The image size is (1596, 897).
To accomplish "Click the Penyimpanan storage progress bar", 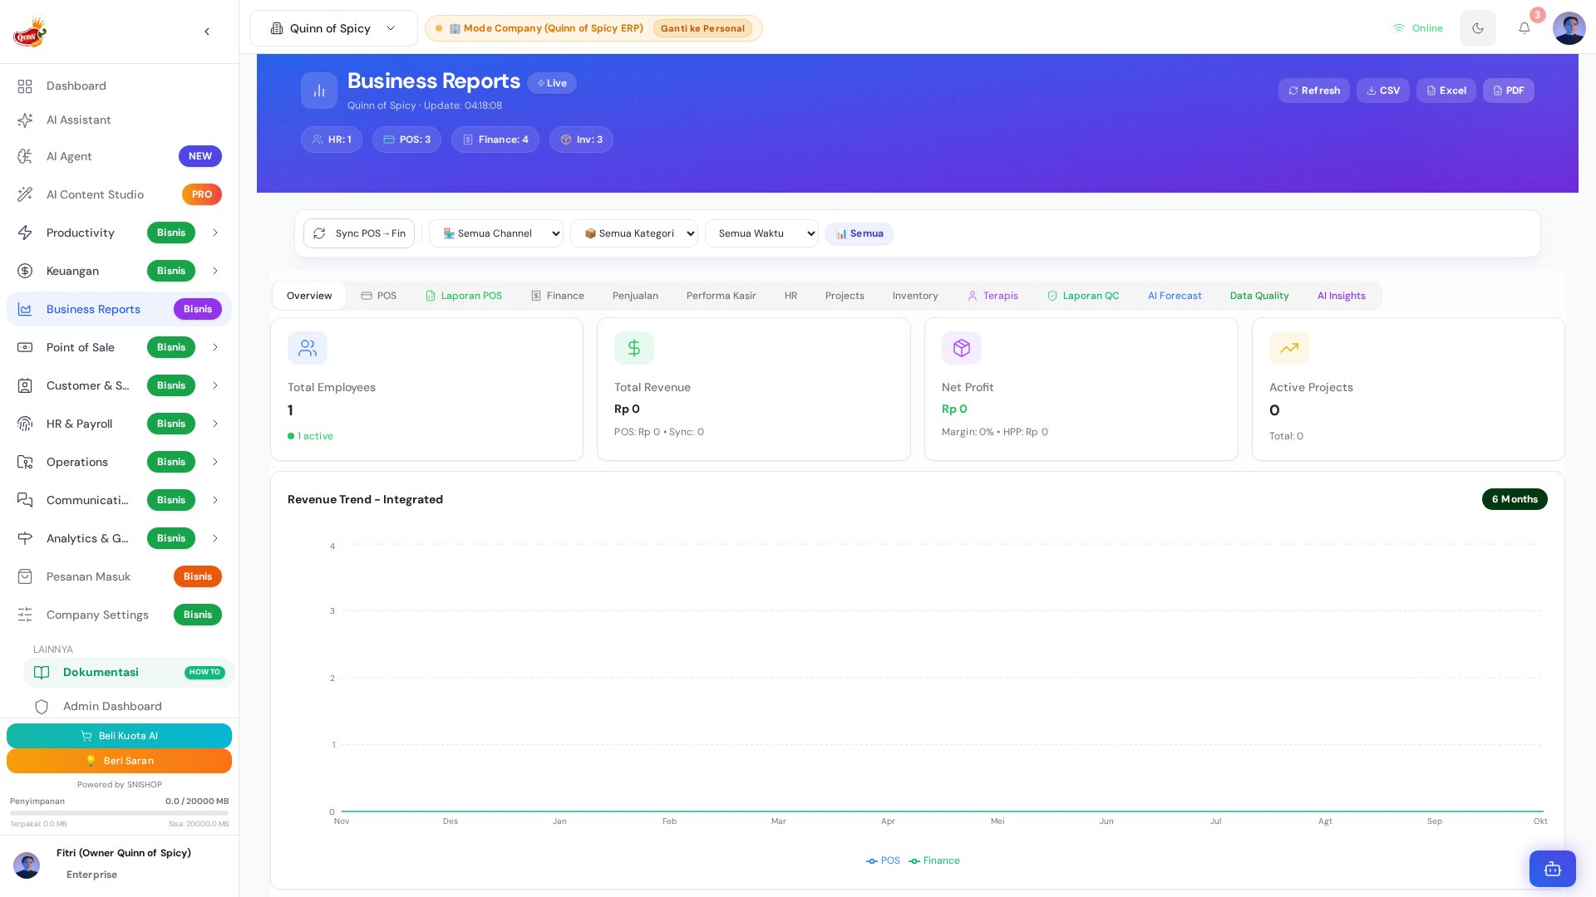I will click(119, 813).
